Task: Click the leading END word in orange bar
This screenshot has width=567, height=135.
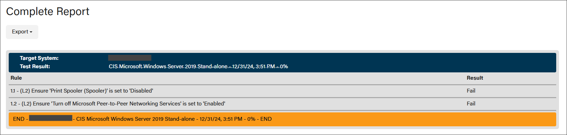Action: [x=19, y=119]
